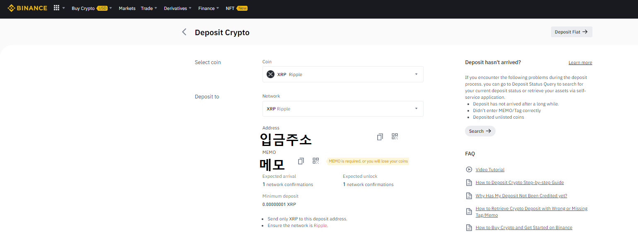Click 'Deposit has not arrived after a long while'
The width and height of the screenshot is (638, 251).
coord(516,104)
